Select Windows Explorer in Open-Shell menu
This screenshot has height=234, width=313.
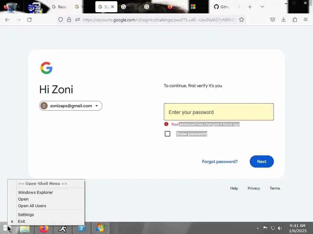pos(35,193)
